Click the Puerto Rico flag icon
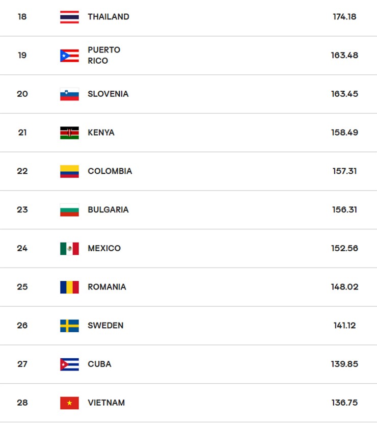Viewport: 377px width, 424px height. [x=69, y=56]
